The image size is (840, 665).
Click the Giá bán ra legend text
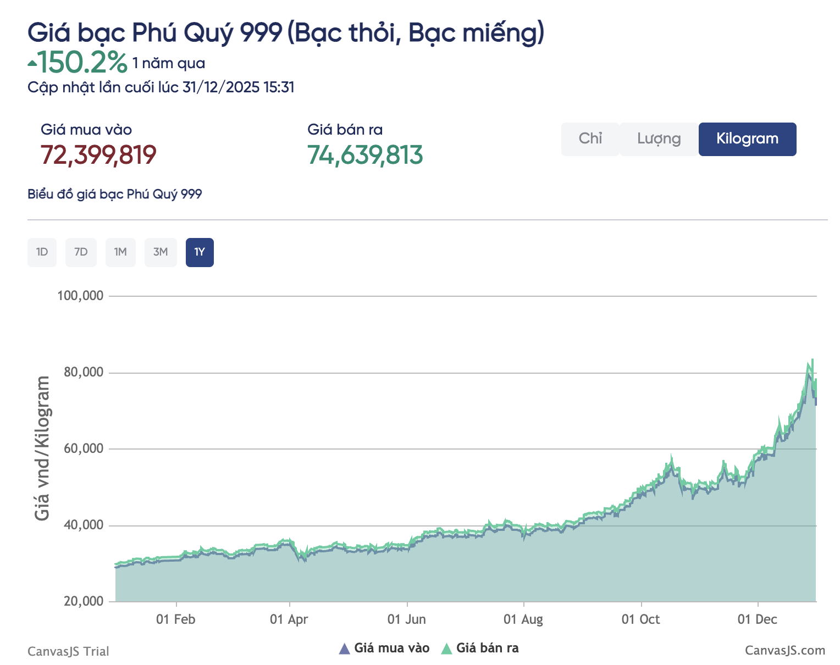pyautogui.click(x=487, y=649)
